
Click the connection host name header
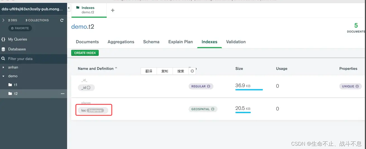tap(32, 9)
